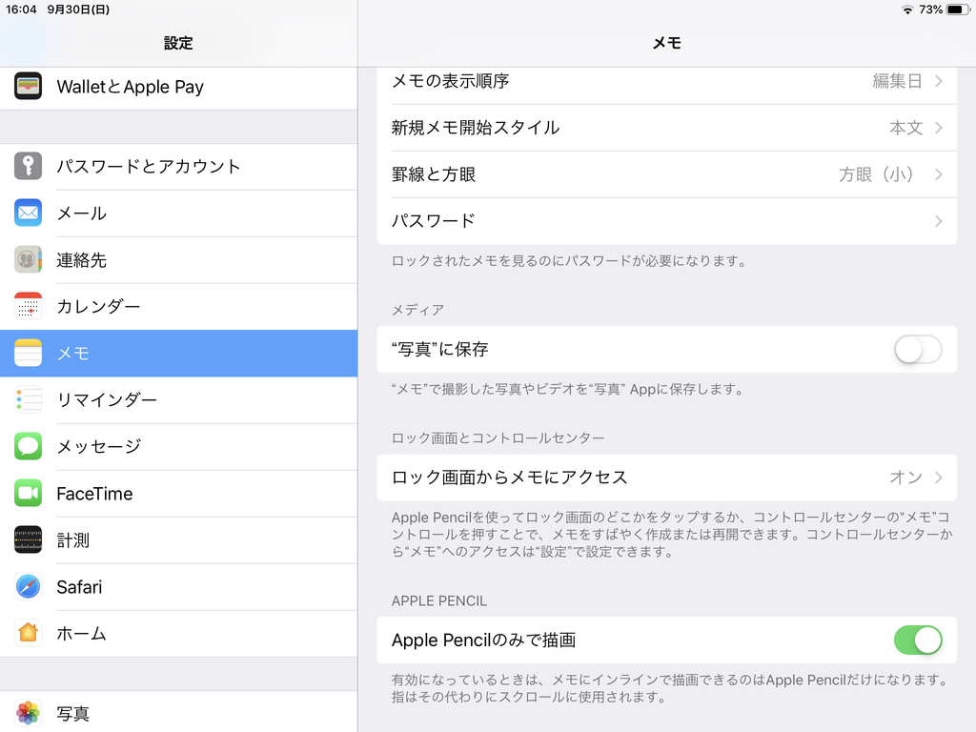
Task: Tap the Wallet and Apple Pay icon
Action: click(28, 87)
